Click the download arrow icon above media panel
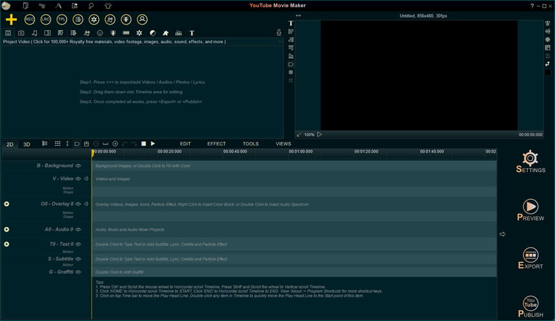Screen dimensions: 555x321 [x=279, y=32]
